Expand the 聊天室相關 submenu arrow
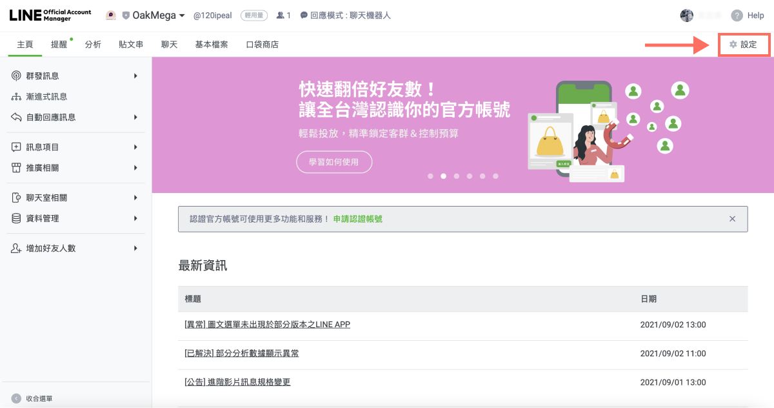 (x=135, y=198)
